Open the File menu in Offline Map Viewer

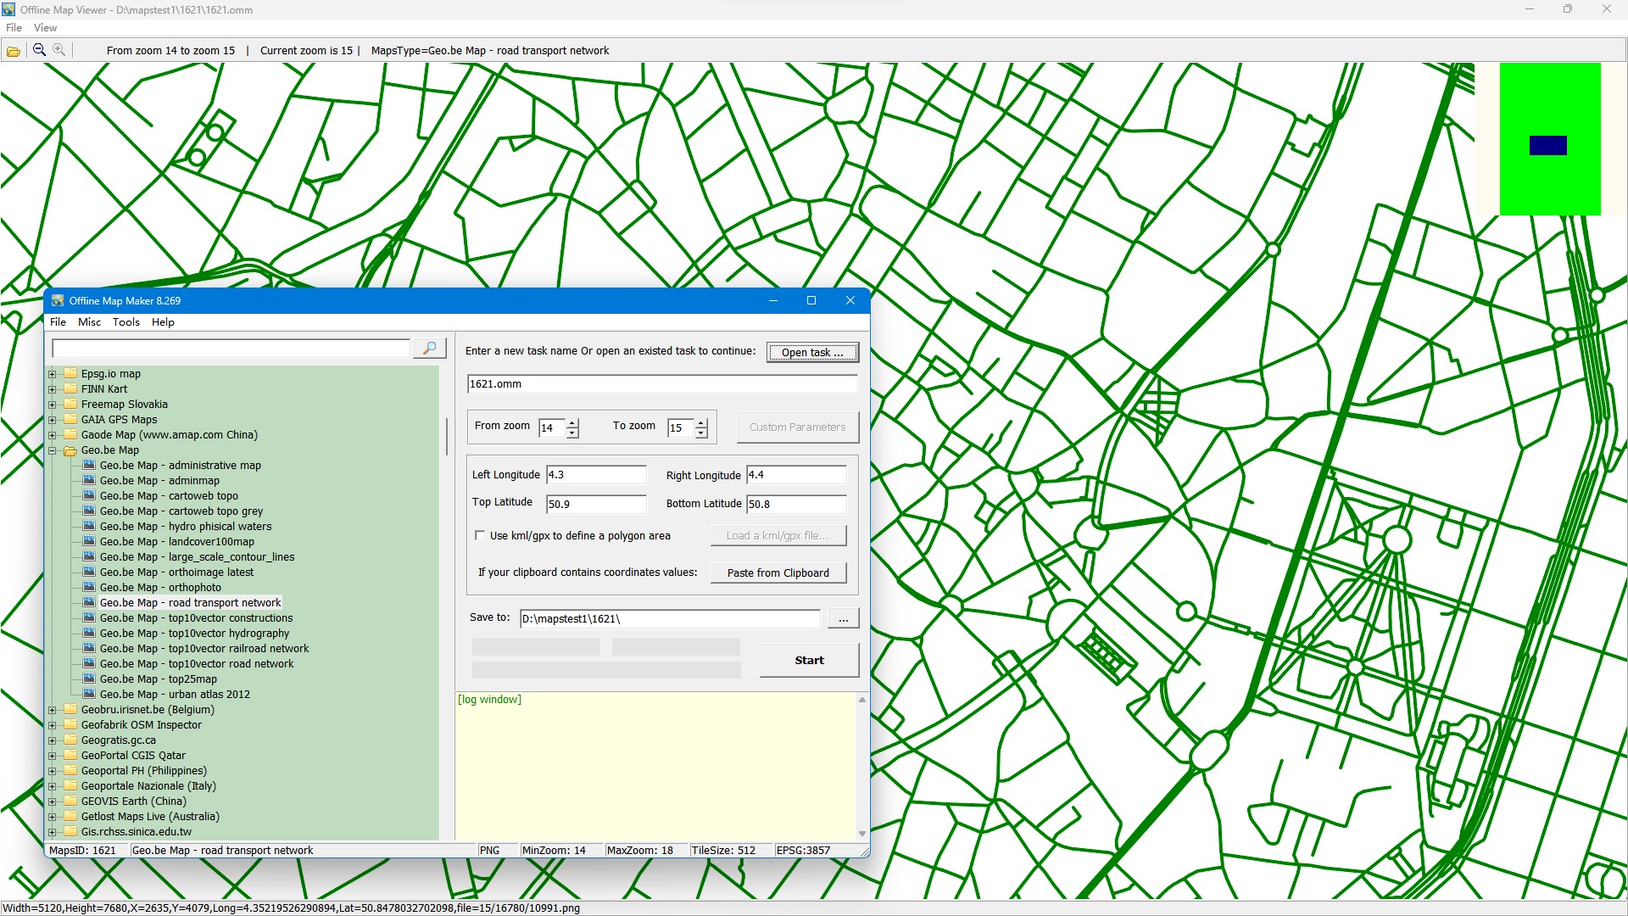click(14, 28)
